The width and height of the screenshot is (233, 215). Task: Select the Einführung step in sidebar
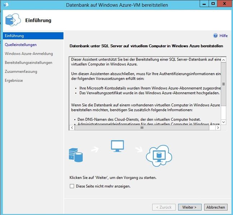coord(33,36)
